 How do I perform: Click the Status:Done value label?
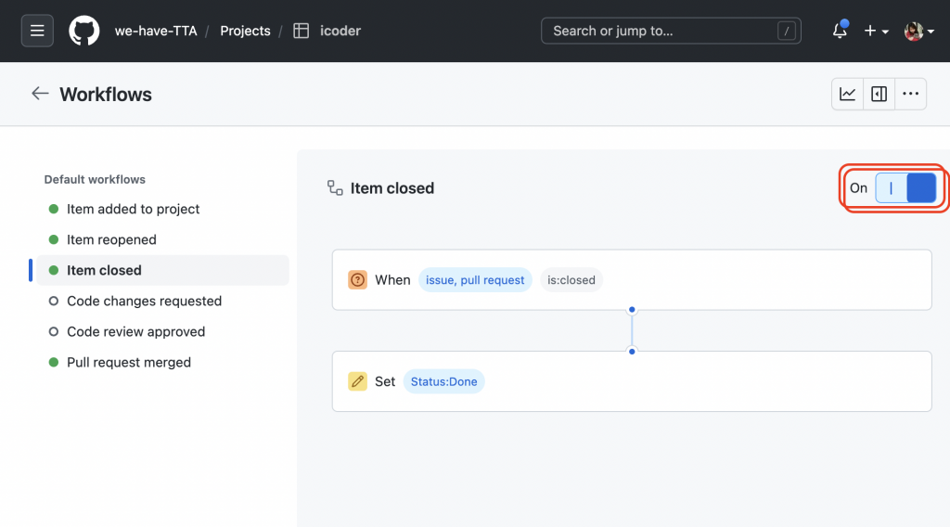[x=443, y=381]
